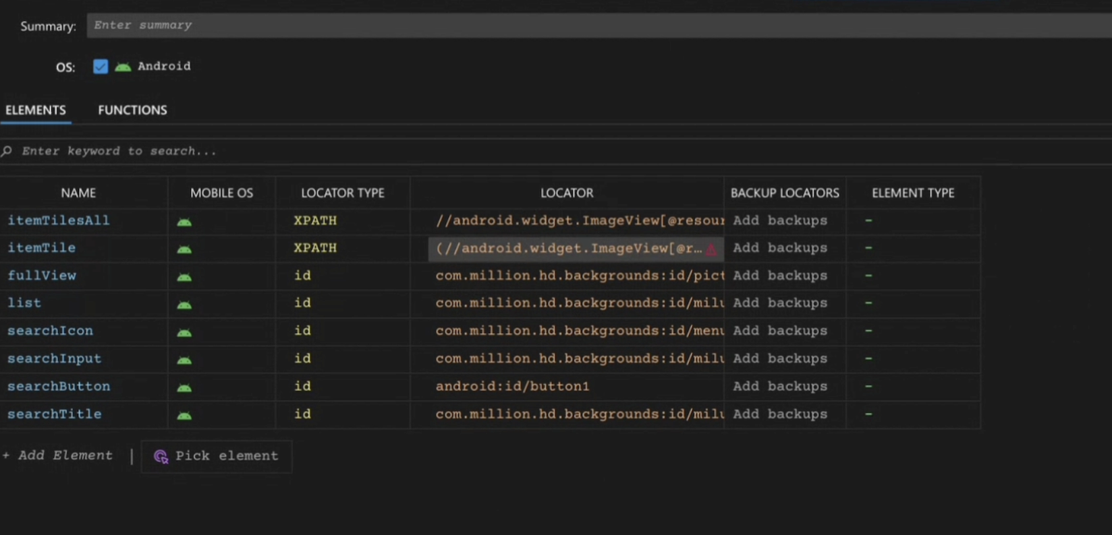Click the magnifier search icon
The image size is (1112, 535).
pos(7,152)
